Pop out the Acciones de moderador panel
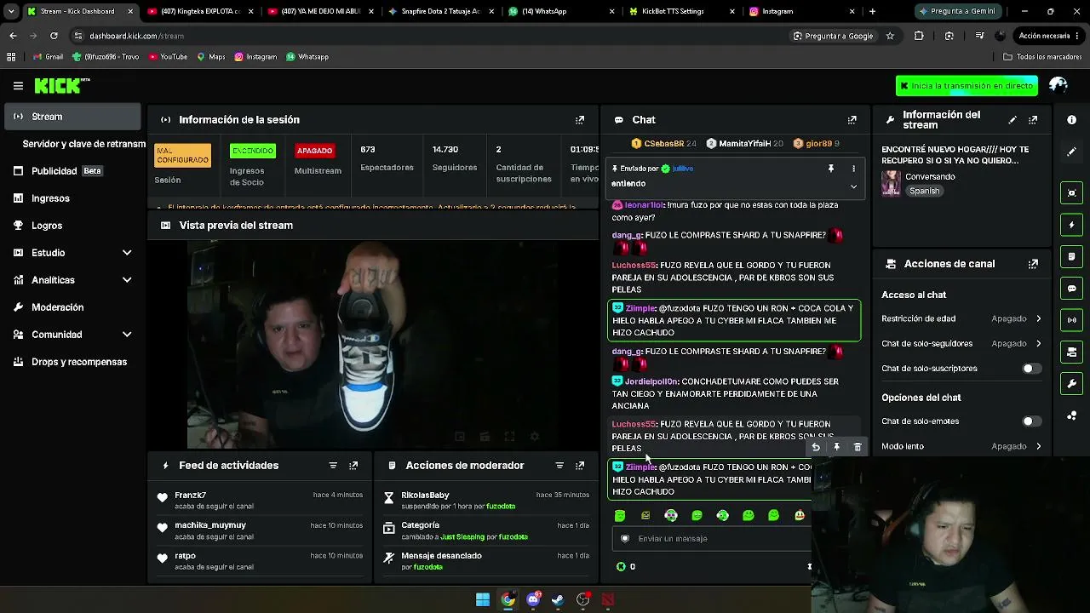Viewport: 1090px width, 613px height. click(580, 466)
